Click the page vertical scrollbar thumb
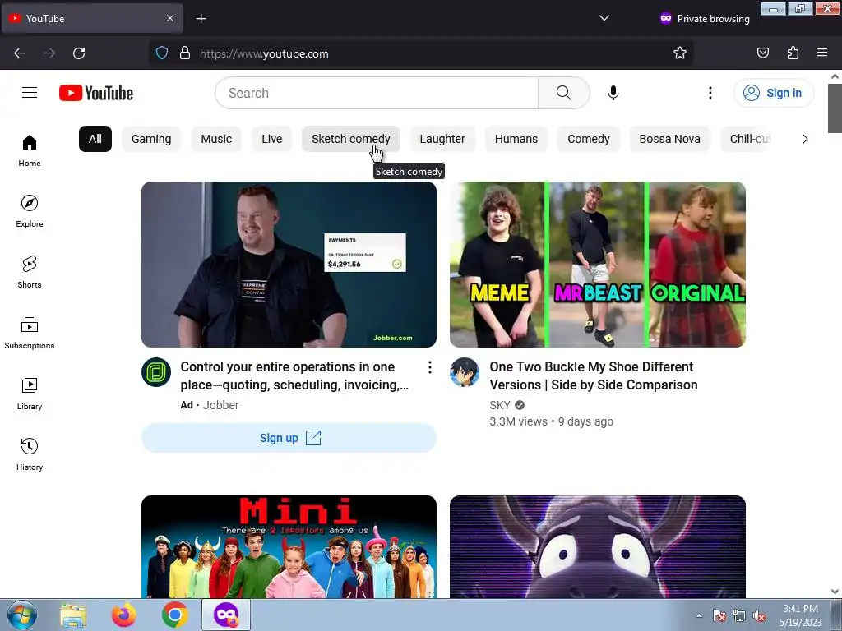842x631 pixels. point(835,108)
